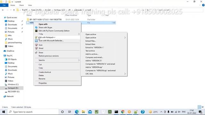Open recent locations dropdown arrow
This screenshot has height=115, width=205.
tap(11, 10)
